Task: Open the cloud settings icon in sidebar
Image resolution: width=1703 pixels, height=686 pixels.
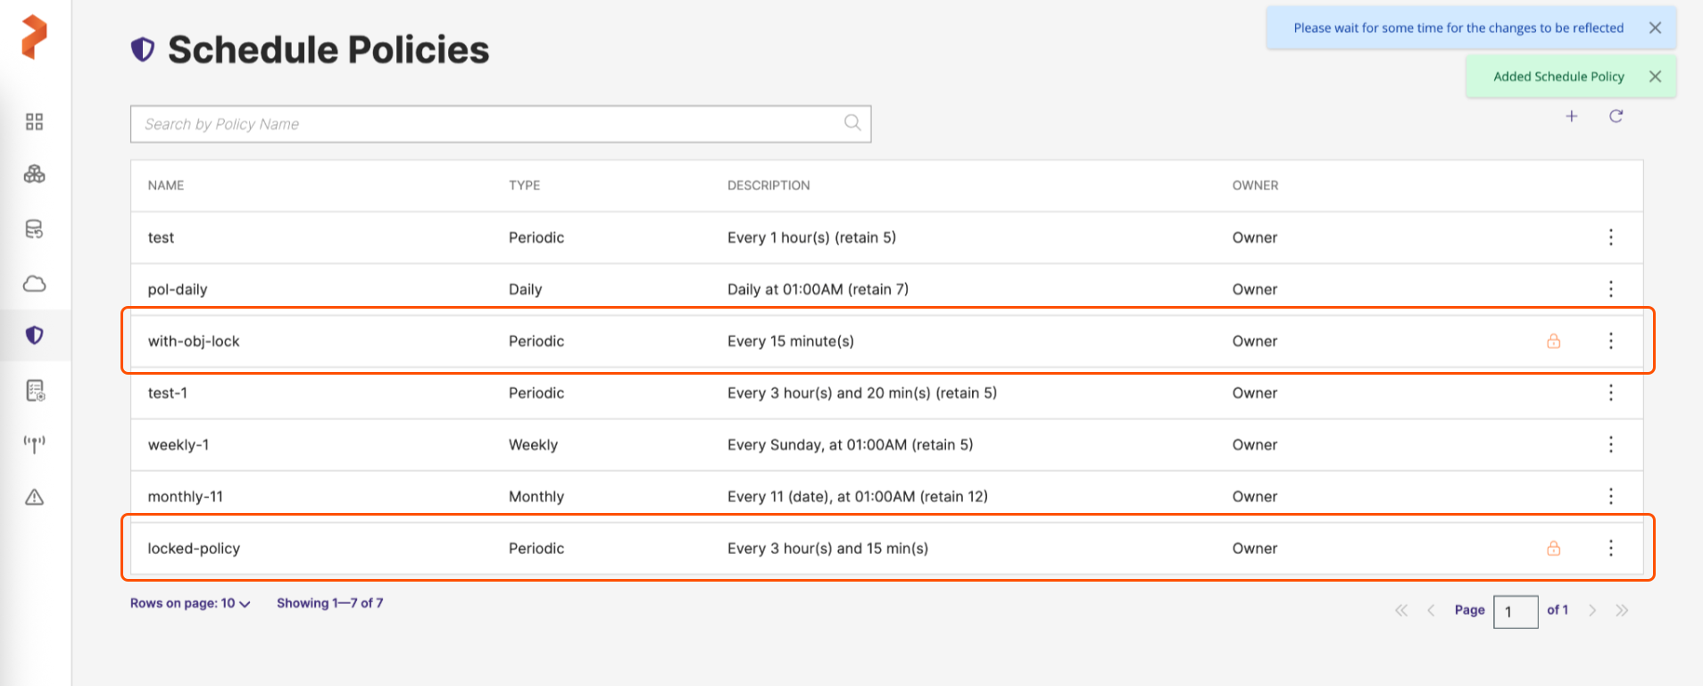Action: pos(34,284)
